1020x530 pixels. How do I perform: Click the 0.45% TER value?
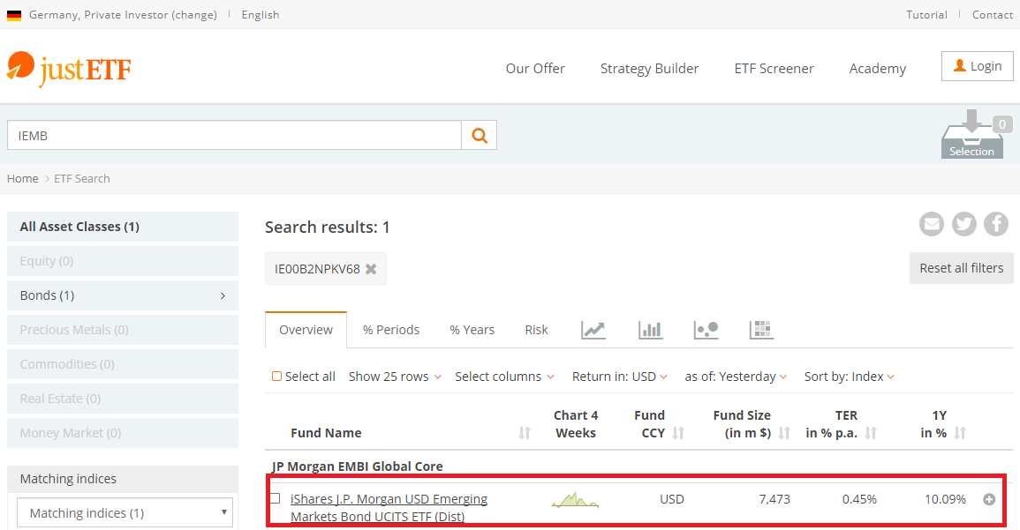click(859, 499)
